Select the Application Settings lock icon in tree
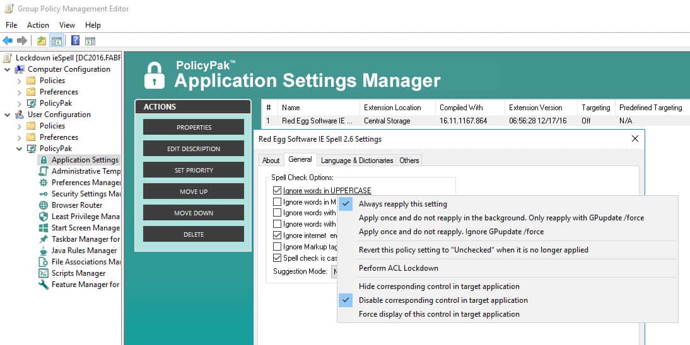The width and height of the screenshot is (690, 345). (44, 160)
